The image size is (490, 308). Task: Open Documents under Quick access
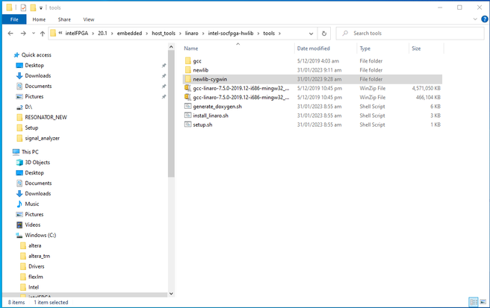38,86
